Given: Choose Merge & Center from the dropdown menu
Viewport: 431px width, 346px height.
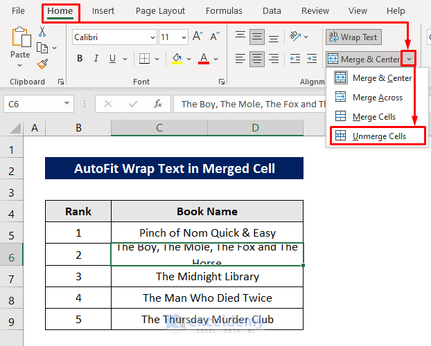Looking at the screenshot, I should pyautogui.click(x=377, y=78).
